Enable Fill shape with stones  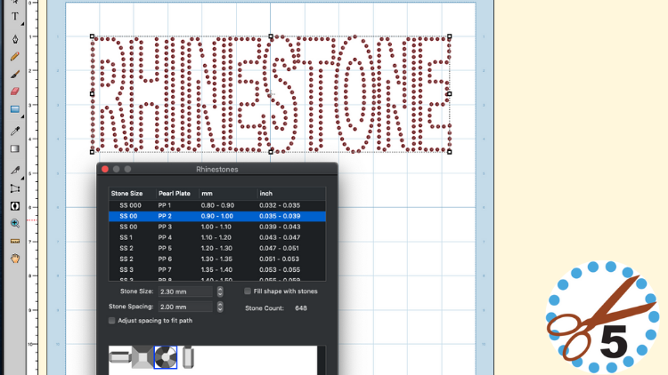pos(248,291)
